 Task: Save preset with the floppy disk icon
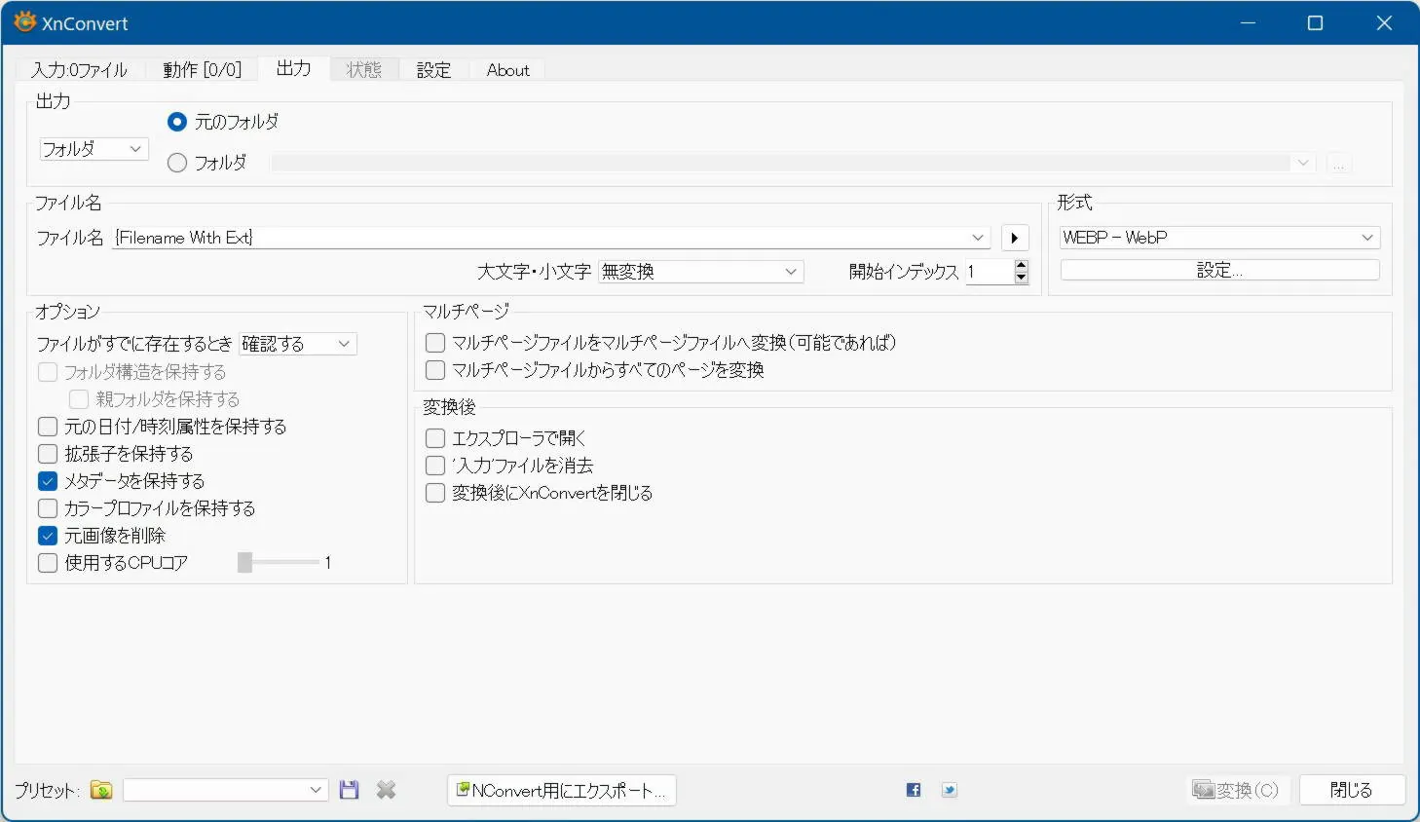pos(349,790)
